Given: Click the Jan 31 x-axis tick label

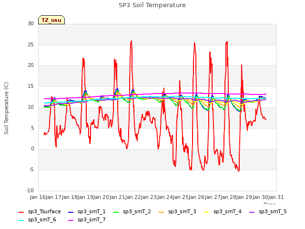Looking at the screenshot, I should 276,197.
